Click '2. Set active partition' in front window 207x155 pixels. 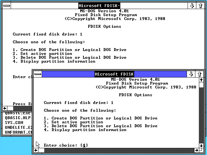click(x=73, y=122)
